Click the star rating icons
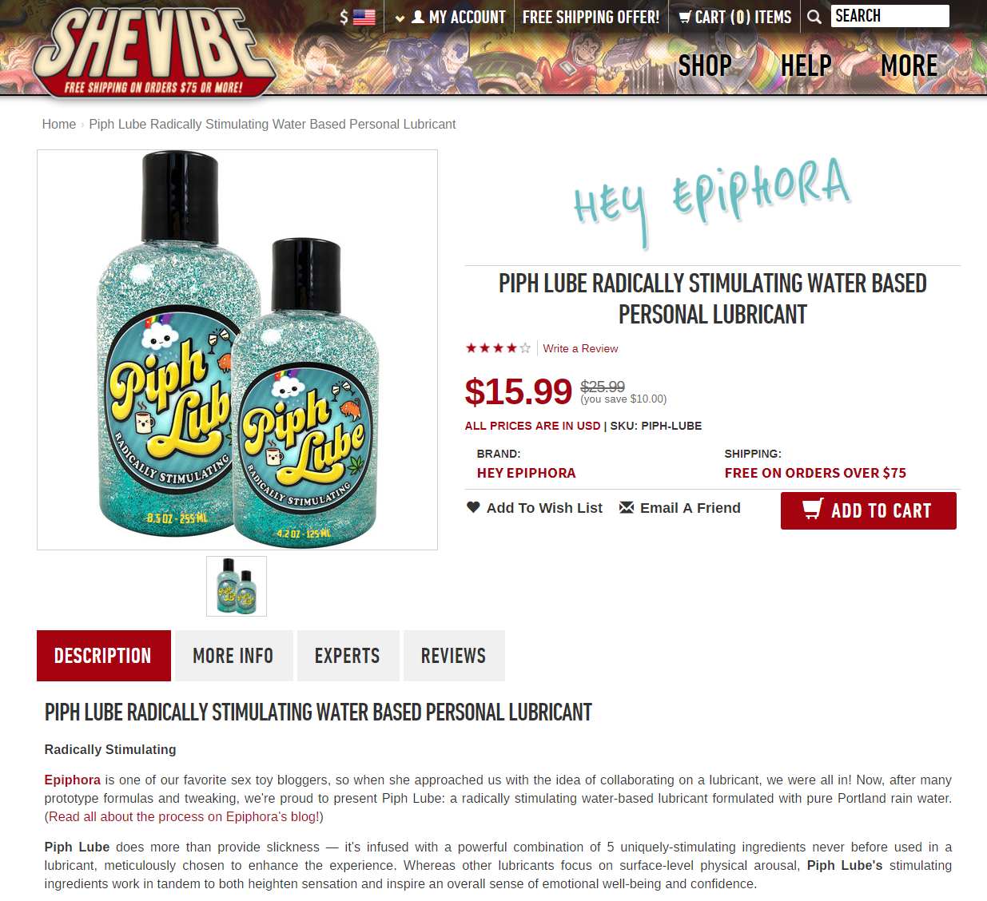The width and height of the screenshot is (987, 901). [x=498, y=348]
